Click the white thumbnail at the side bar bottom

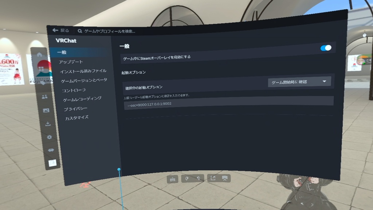[52, 163]
